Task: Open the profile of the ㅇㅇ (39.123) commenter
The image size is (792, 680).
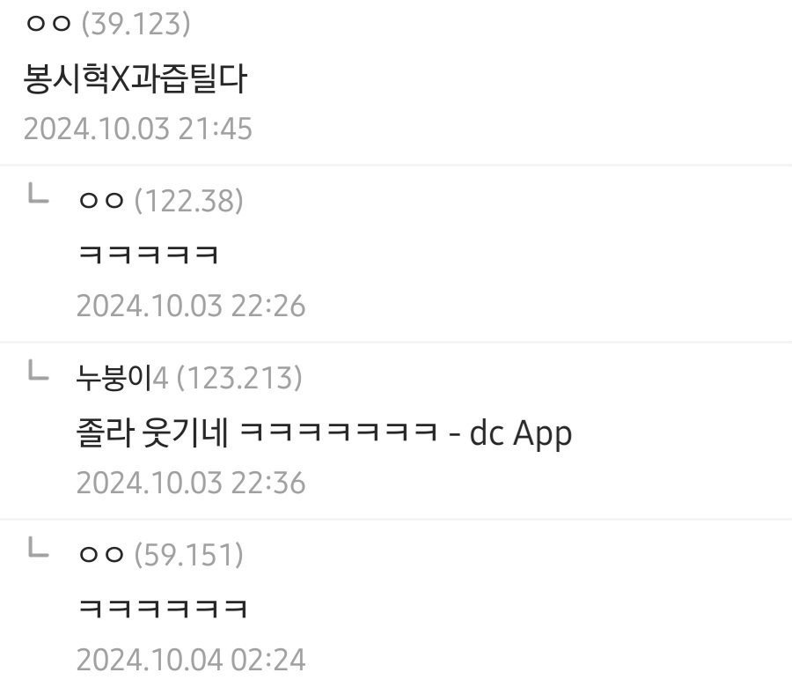Action: point(48,24)
